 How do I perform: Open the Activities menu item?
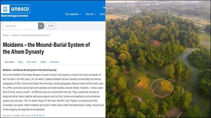pyautogui.click(x=103, y=14)
